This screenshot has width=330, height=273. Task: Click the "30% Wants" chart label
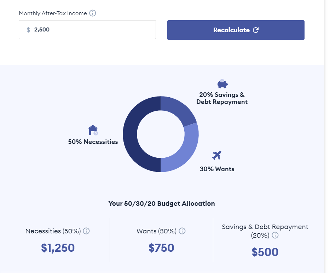tap(217, 169)
